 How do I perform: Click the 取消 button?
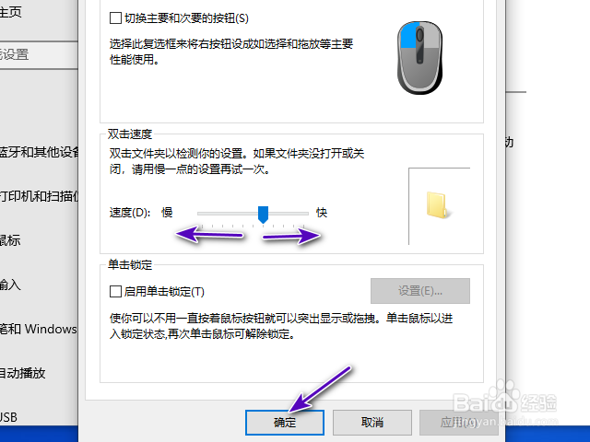click(x=372, y=423)
